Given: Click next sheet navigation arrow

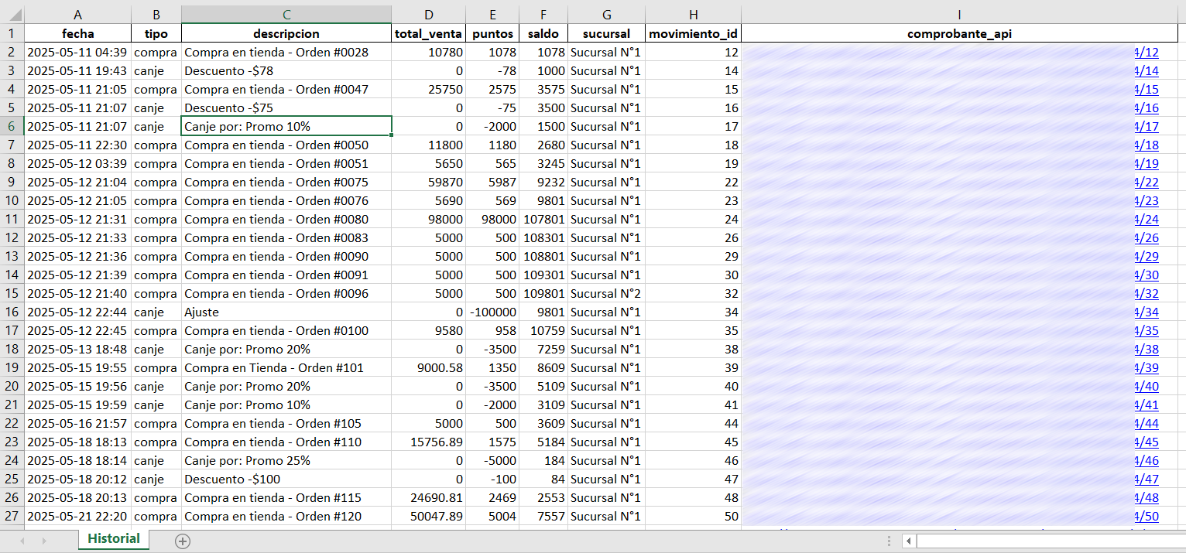Looking at the screenshot, I should (x=44, y=541).
